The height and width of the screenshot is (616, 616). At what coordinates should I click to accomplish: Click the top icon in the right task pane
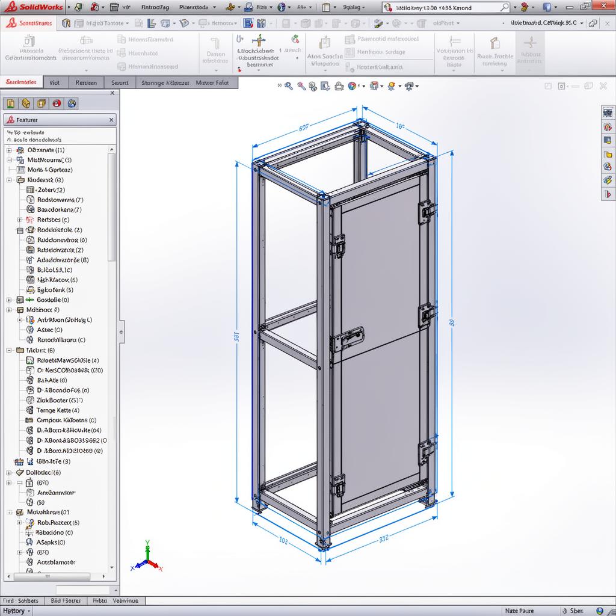coord(608,113)
